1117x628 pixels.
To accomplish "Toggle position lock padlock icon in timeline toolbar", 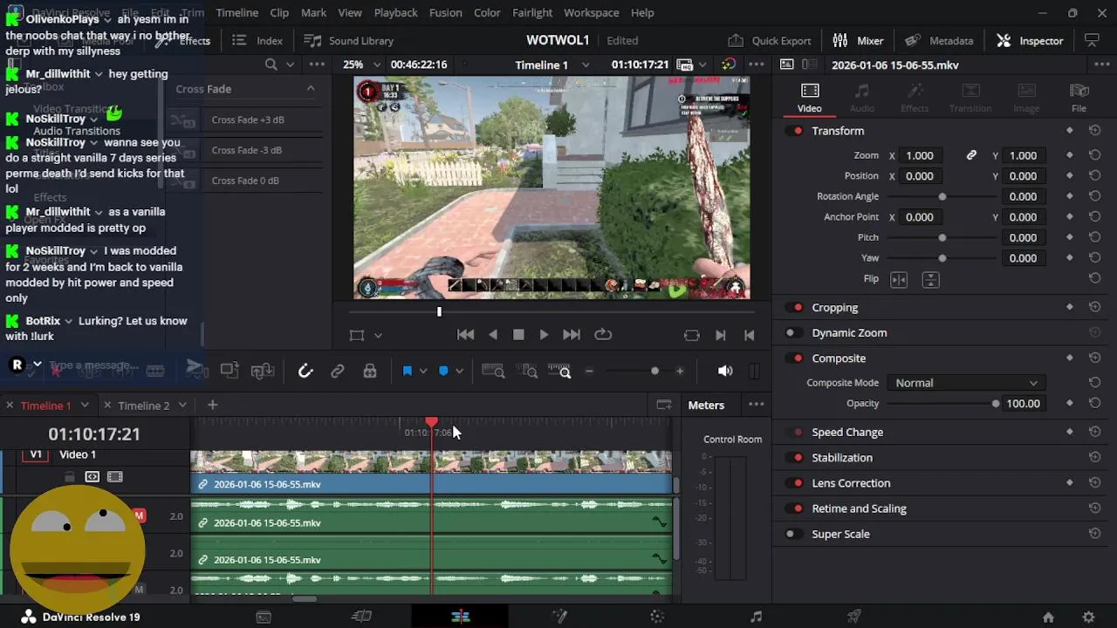I will (370, 372).
